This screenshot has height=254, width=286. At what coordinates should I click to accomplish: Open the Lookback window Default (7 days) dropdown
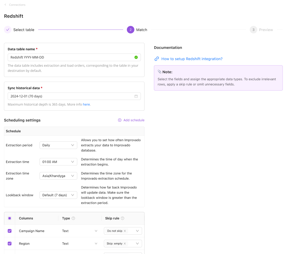58,195
